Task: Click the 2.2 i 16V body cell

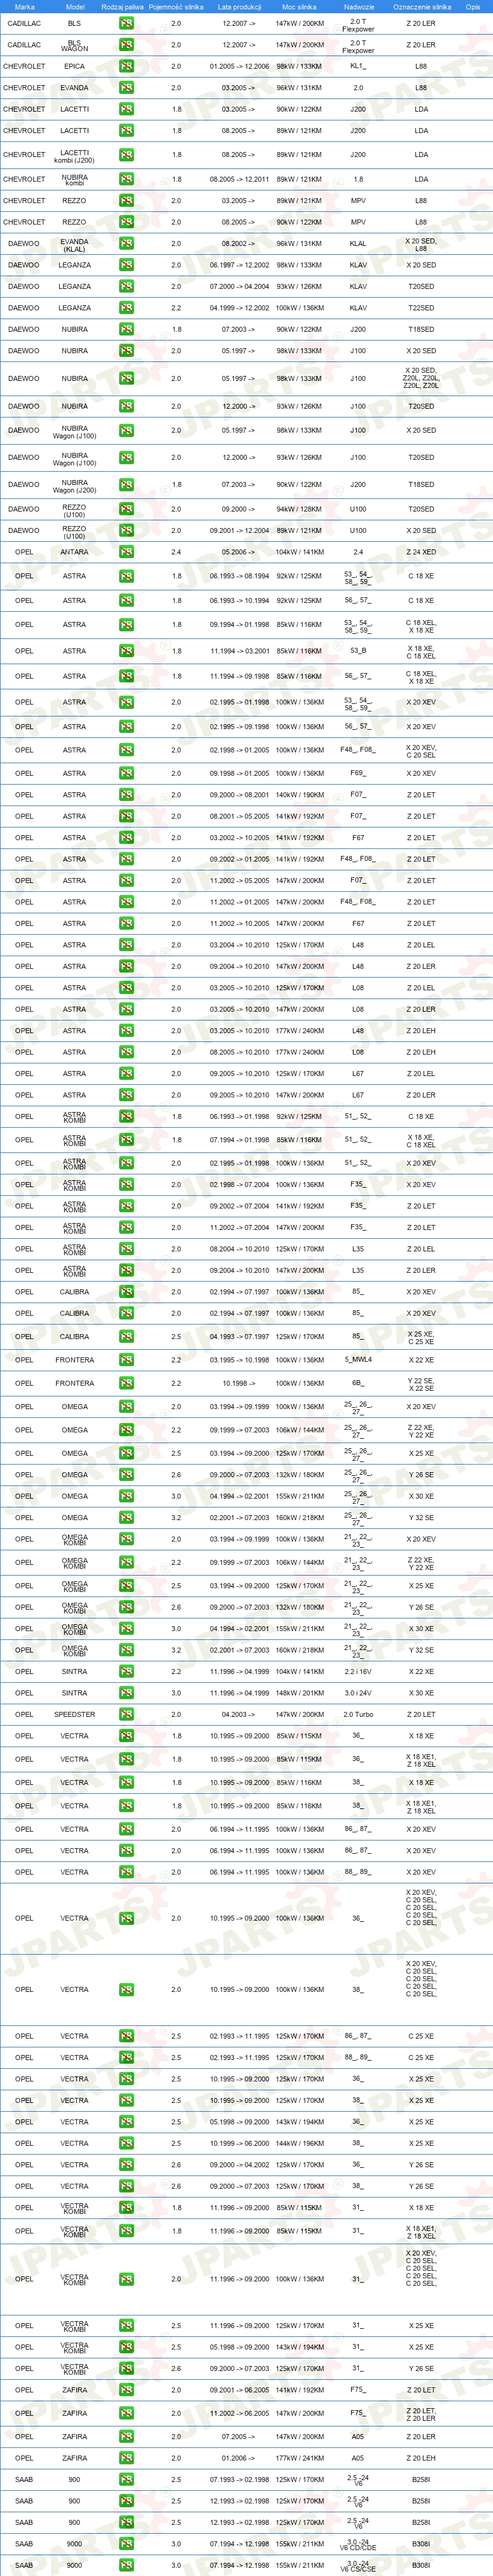Action: [x=358, y=1672]
